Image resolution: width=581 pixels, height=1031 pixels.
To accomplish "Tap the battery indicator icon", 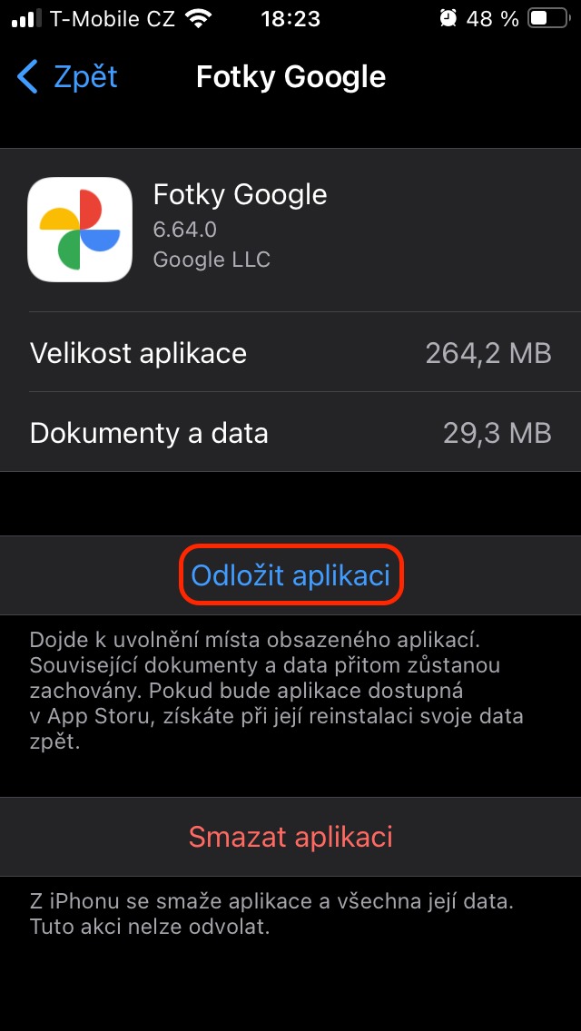I will 549,18.
